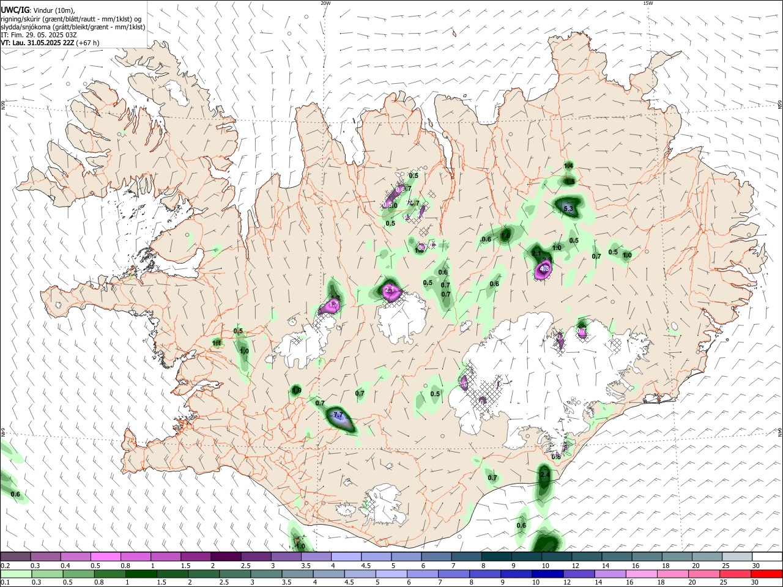Click the "1.4" precipitation value on the map
Image resolution: width=783 pixels, height=587 pixels.
[x=568, y=166]
